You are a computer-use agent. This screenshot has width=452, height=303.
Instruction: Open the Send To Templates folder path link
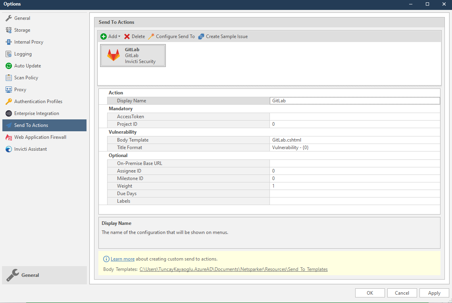point(233,269)
